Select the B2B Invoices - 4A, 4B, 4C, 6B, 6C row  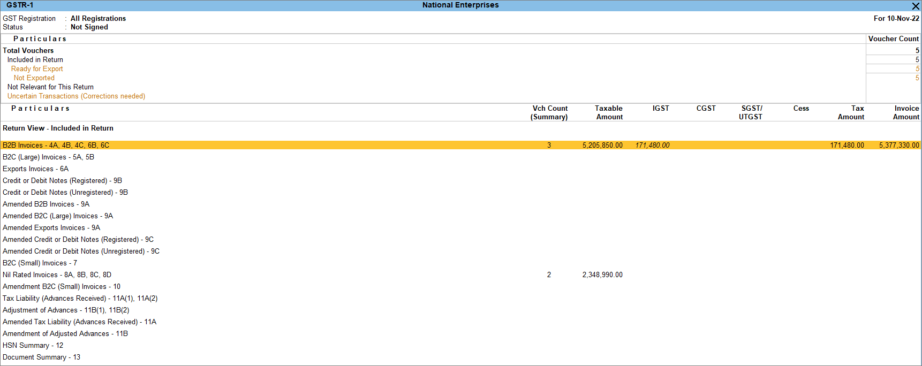(x=460, y=145)
